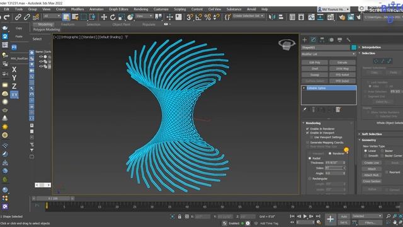The image size is (403, 227).
Task: Switch to Object Paint ribbon tab
Action: coord(122,25)
